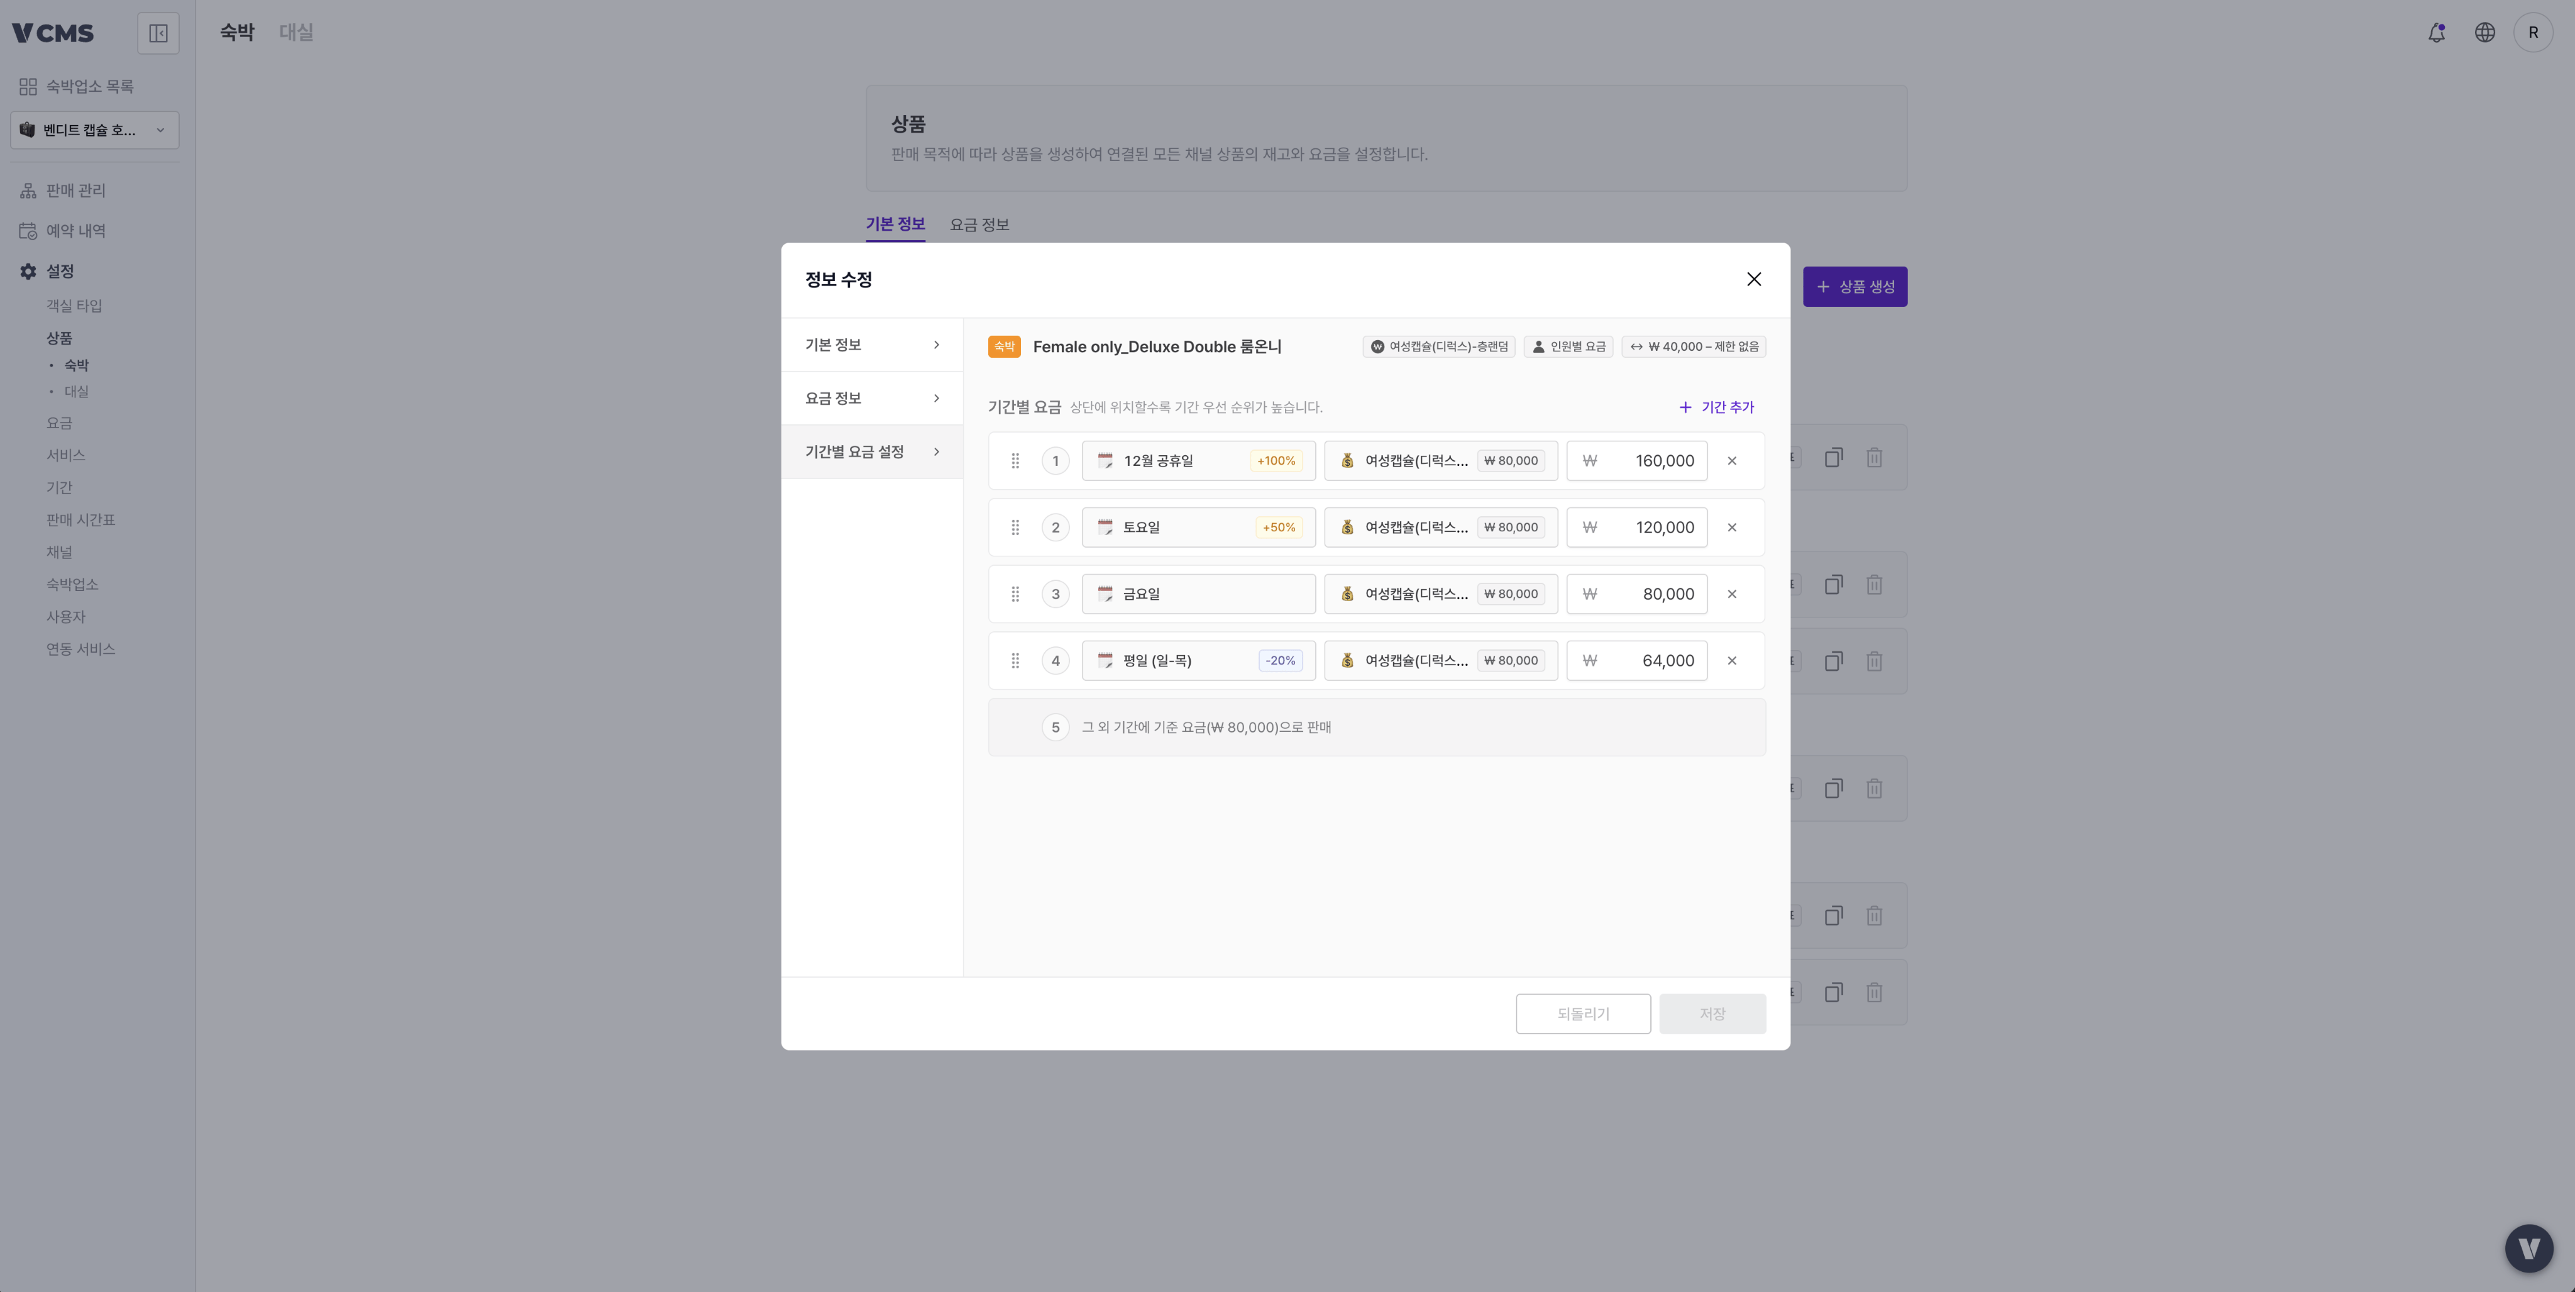The height and width of the screenshot is (1292, 2575).
Task: Click the 설정 gear icon
Action: [x=28, y=271]
